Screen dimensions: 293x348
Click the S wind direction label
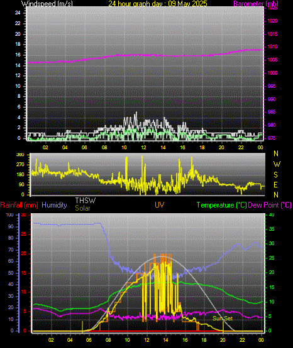(x=275, y=175)
